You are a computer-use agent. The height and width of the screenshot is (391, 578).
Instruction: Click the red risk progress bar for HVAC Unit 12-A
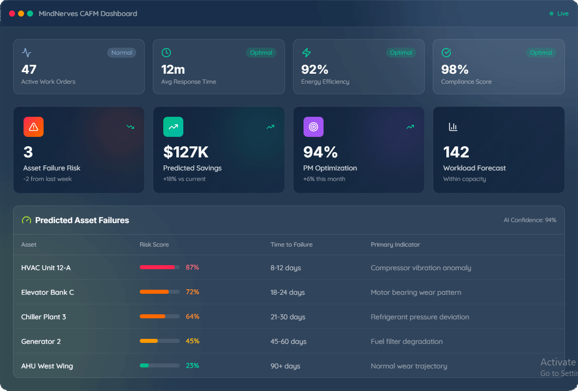[159, 267]
